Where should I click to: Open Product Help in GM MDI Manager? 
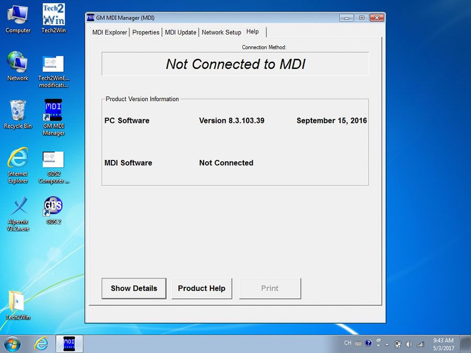(x=201, y=288)
